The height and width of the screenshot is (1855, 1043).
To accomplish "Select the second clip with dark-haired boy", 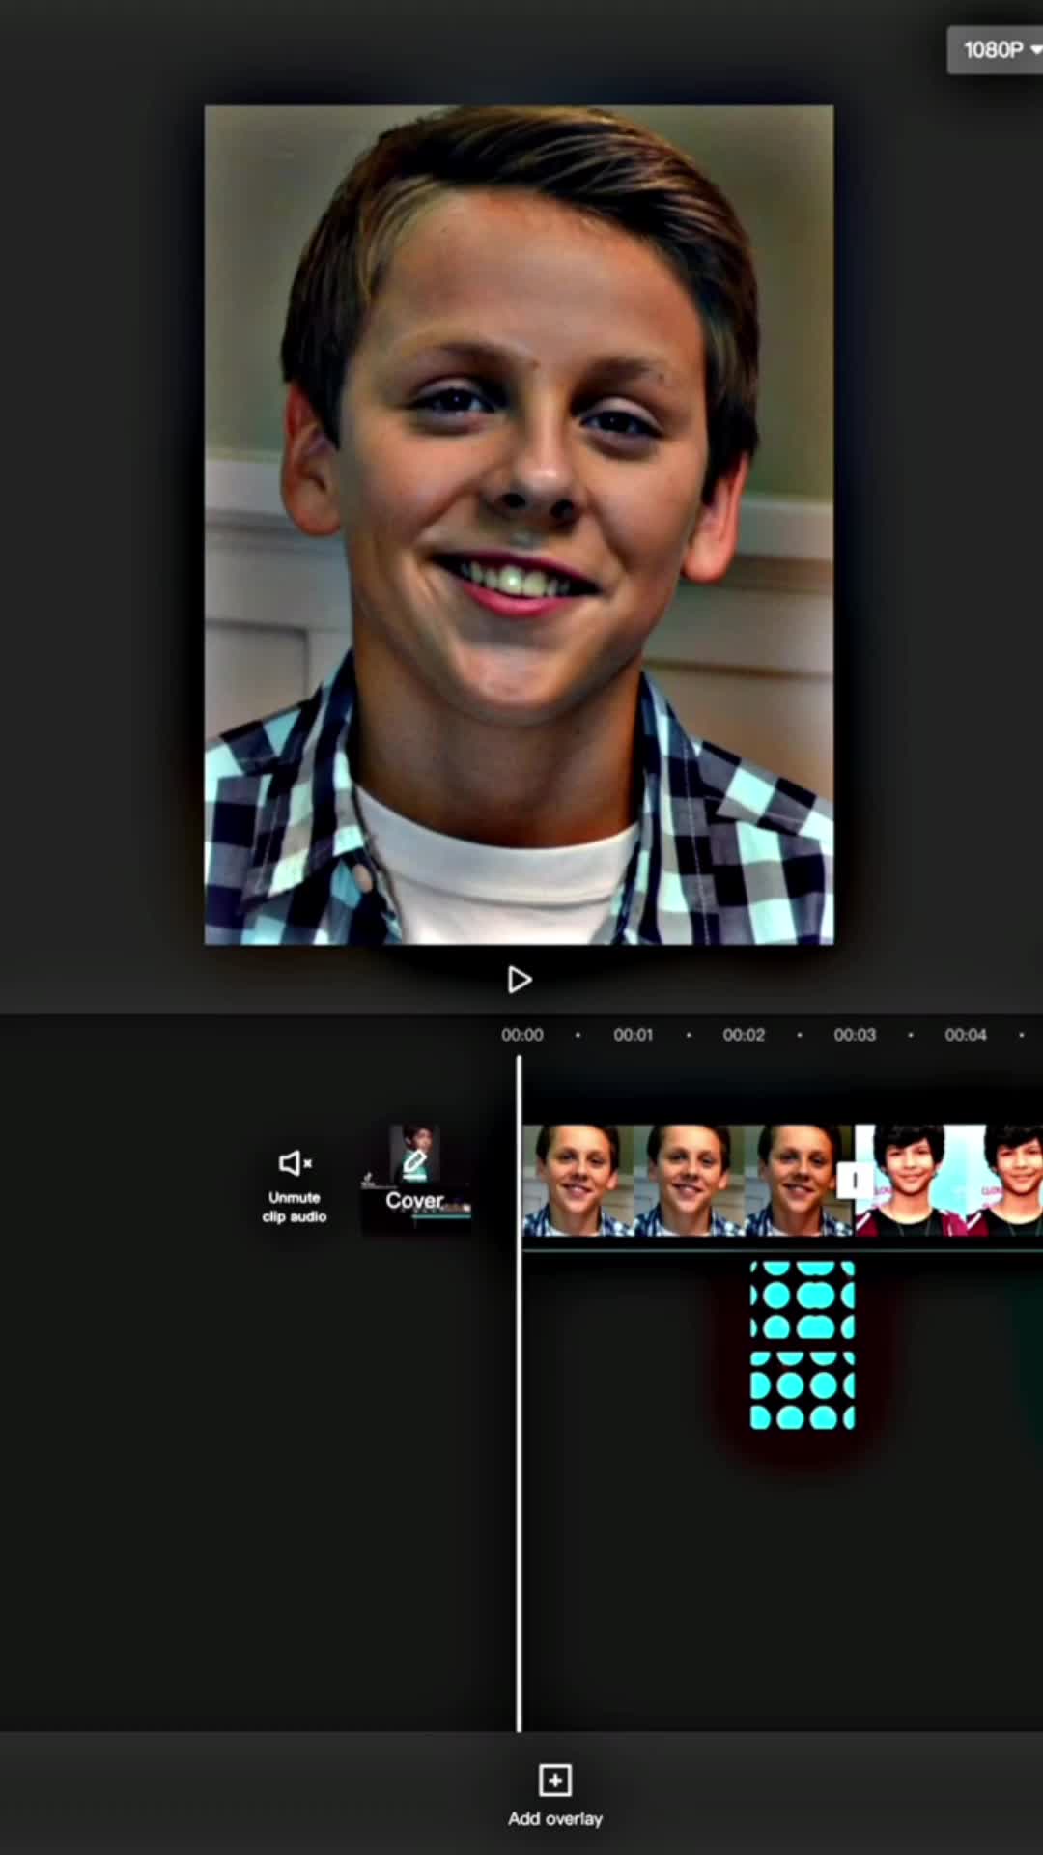I will [950, 1180].
